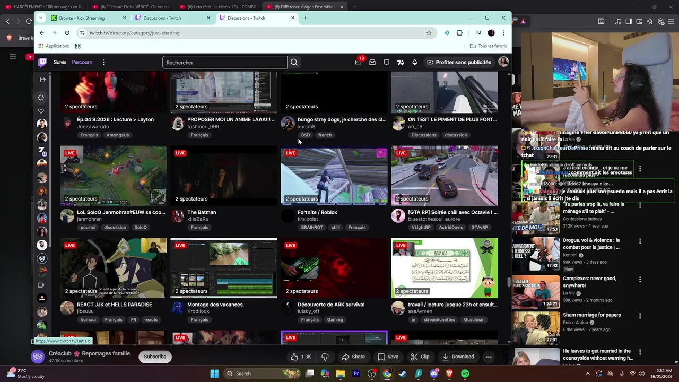Click Krodilock channel avatar
This screenshot has height=382, width=679.
pyautogui.click(x=177, y=308)
